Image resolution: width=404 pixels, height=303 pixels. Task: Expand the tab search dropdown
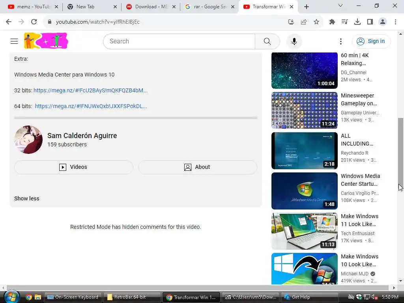(x=340, y=6)
